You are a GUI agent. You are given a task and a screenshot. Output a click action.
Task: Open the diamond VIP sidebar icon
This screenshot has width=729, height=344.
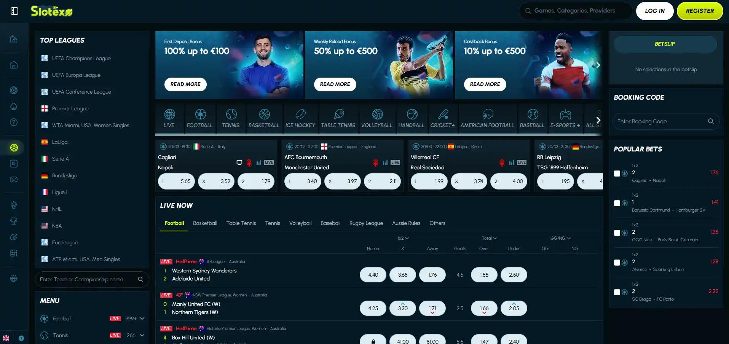coord(14,279)
